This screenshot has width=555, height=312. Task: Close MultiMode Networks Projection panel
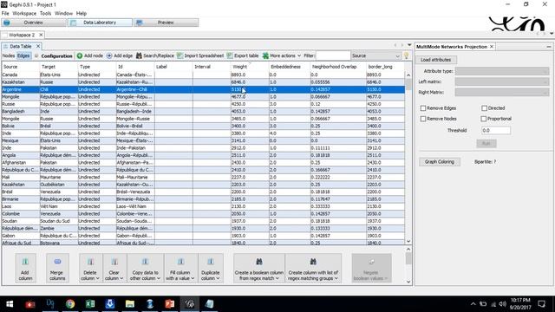(x=492, y=47)
